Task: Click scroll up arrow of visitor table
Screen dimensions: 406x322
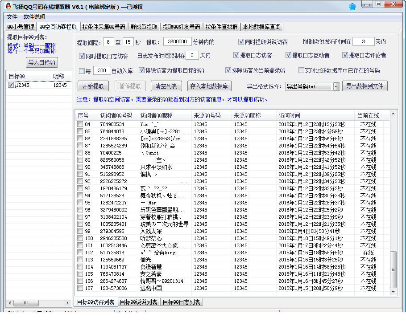Action: coord(393,114)
